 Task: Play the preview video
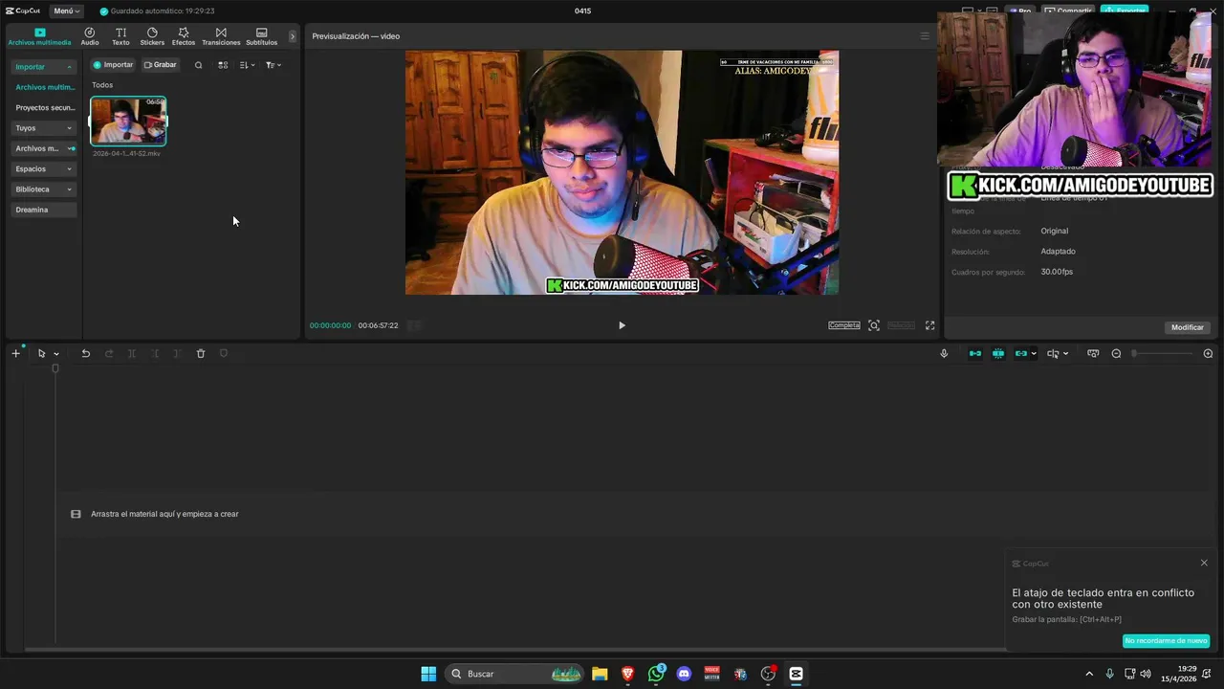[x=622, y=325]
